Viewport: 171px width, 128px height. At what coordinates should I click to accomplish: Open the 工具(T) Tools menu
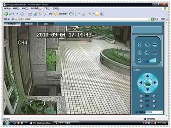click(47, 9)
